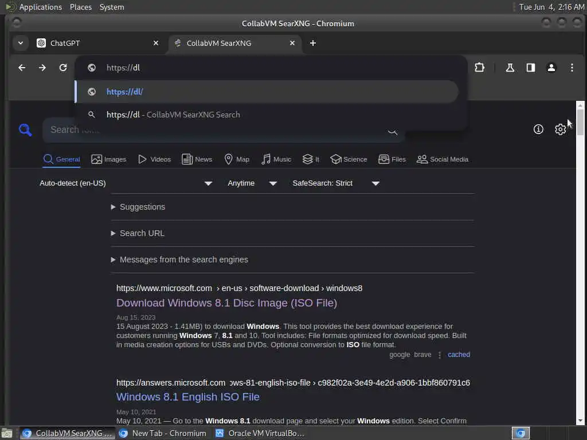Screen dimensions: 587x440
Task: Reload the page with the refresh icon
Action: point(63,68)
